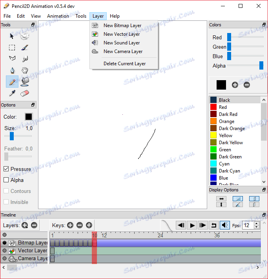Toggle Camera Layer visibility dot
This screenshot has width=268, height=279.
[x=5, y=258]
